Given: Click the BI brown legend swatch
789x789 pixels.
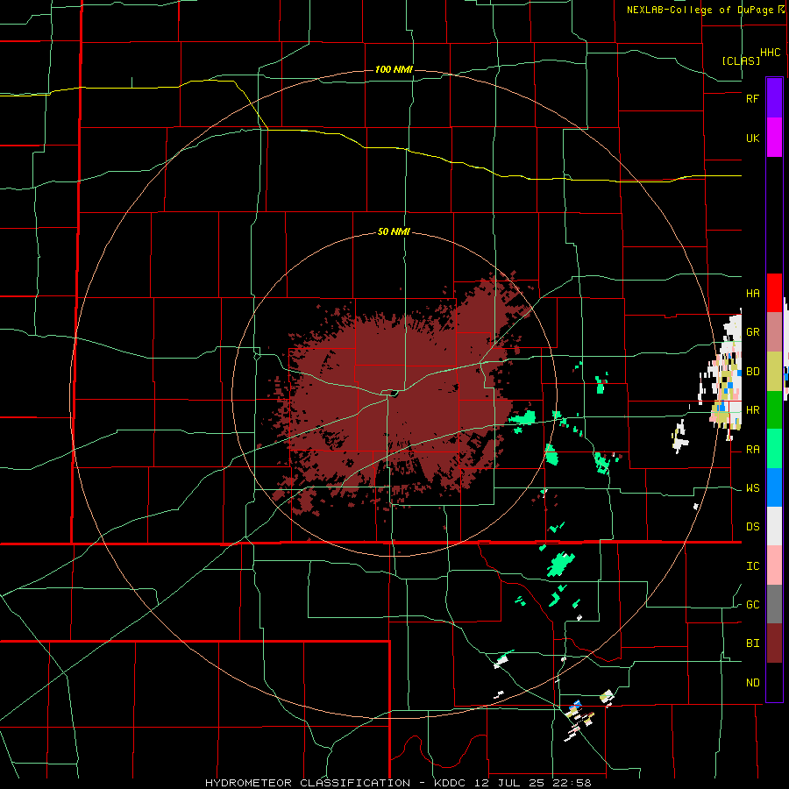Looking at the screenshot, I should [774, 643].
